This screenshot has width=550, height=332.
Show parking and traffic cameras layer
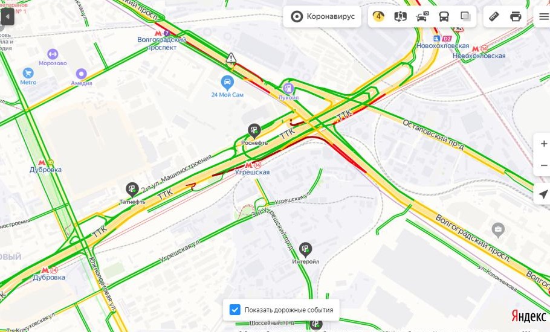(422, 16)
